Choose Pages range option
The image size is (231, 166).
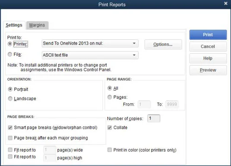point(110,97)
